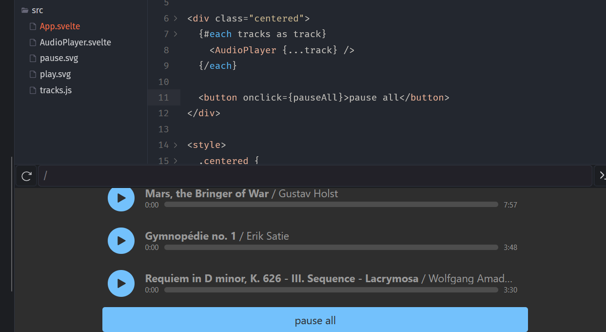The image size is (606, 332).
Task: Open the console toggle icon beside URL bar
Action: tap(601, 176)
